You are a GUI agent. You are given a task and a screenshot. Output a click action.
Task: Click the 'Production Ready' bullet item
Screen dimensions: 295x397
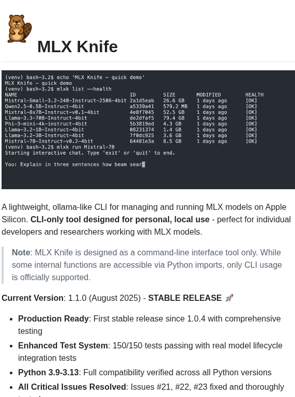[149, 325]
